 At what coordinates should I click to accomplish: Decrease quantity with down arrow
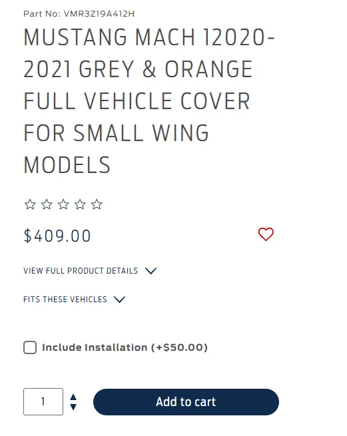coord(73,407)
